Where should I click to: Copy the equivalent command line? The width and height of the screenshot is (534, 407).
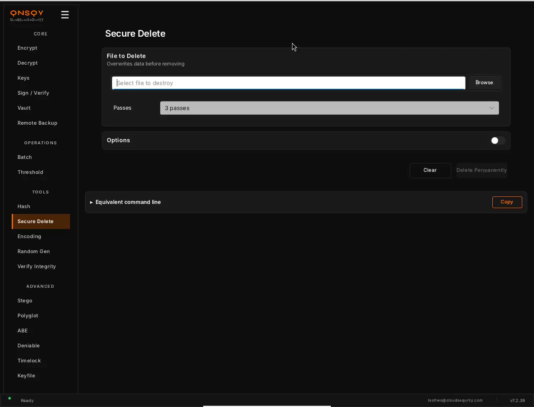(507, 202)
